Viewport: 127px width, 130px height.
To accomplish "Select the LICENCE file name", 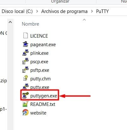I will pyautogui.click(x=39, y=36).
